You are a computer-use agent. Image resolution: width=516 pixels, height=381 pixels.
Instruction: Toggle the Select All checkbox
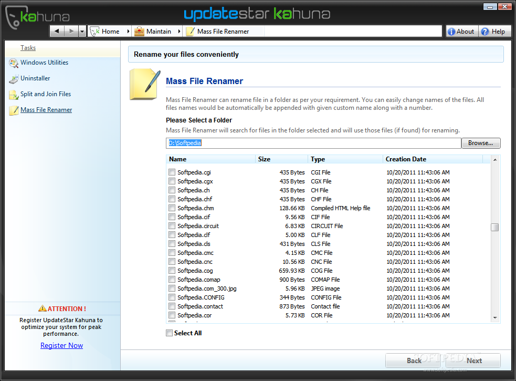tap(169, 333)
